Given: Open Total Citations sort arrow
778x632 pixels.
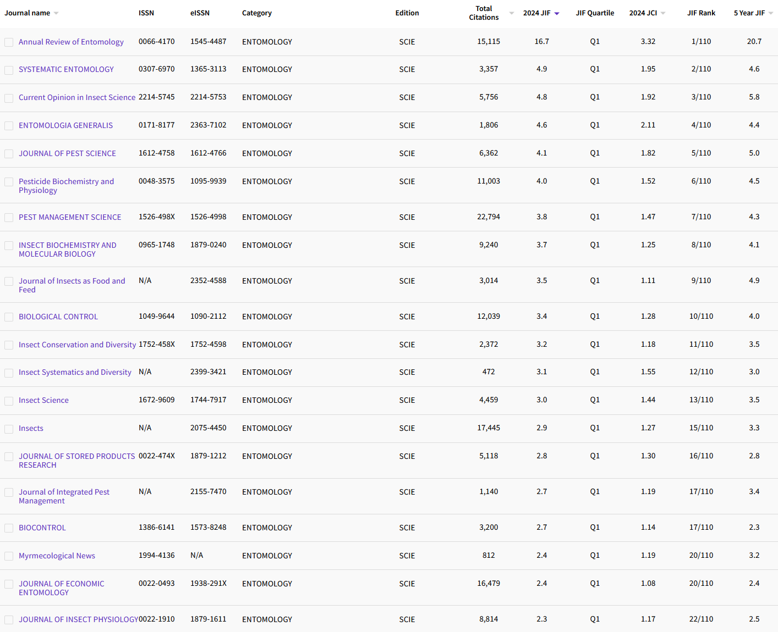Looking at the screenshot, I should point(512,13).
